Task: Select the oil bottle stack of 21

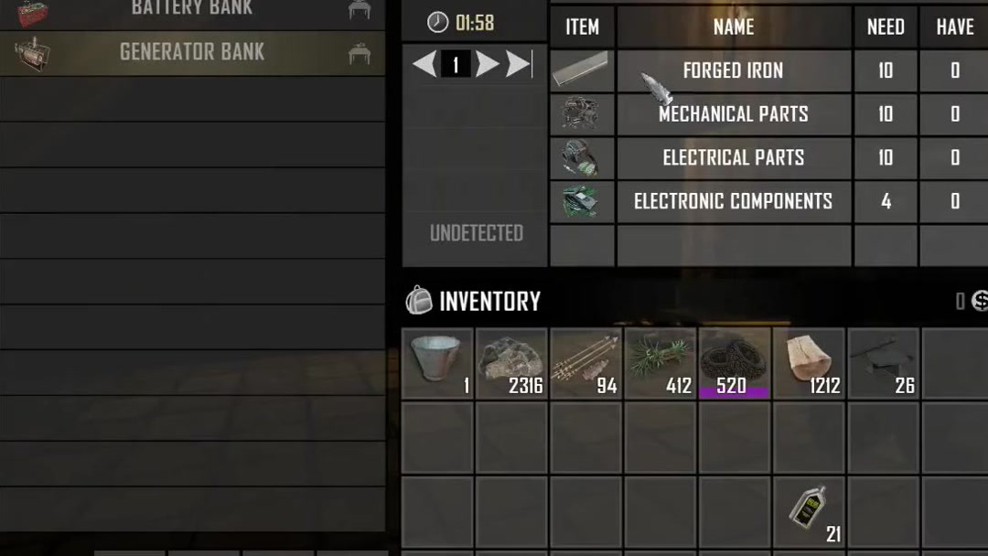Action: tap(809, 512)
